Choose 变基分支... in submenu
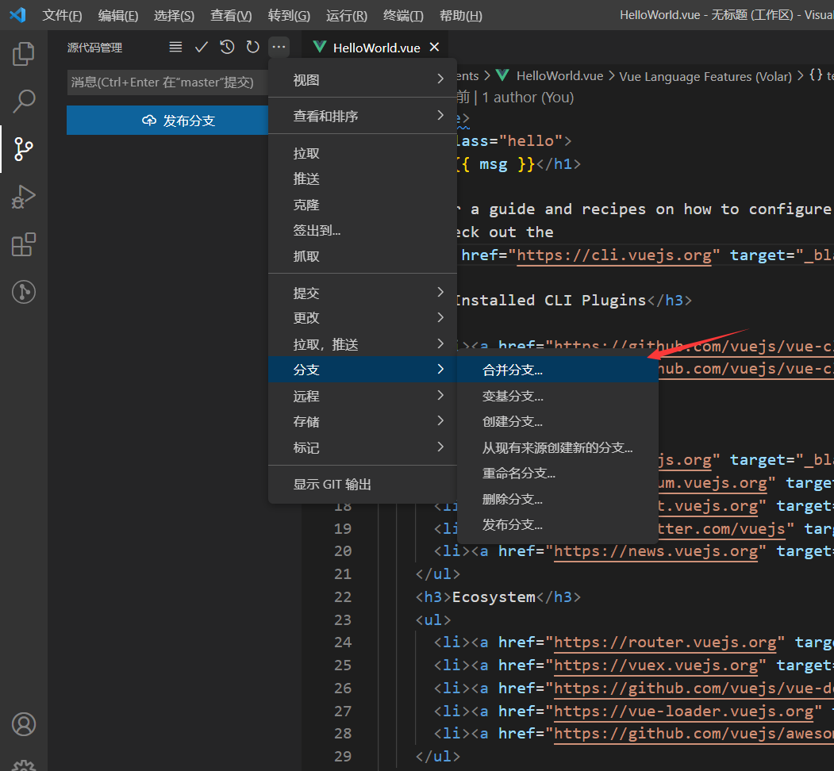Image resolution: width=834 pixels, height=771 pixels. 557,396
